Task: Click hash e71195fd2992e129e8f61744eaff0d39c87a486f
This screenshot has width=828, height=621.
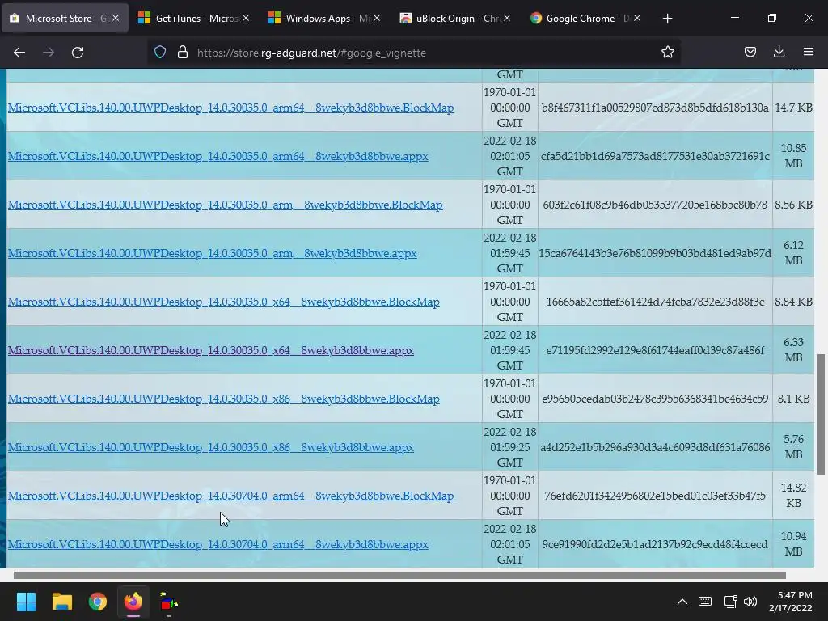Action: click(655, 351)
